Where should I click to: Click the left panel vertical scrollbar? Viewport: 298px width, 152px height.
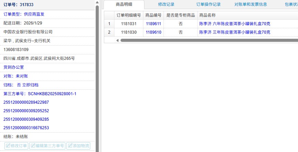pos(97,68)
